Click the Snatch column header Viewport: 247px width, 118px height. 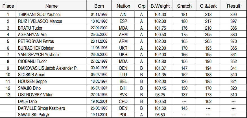tap(184, 6)
